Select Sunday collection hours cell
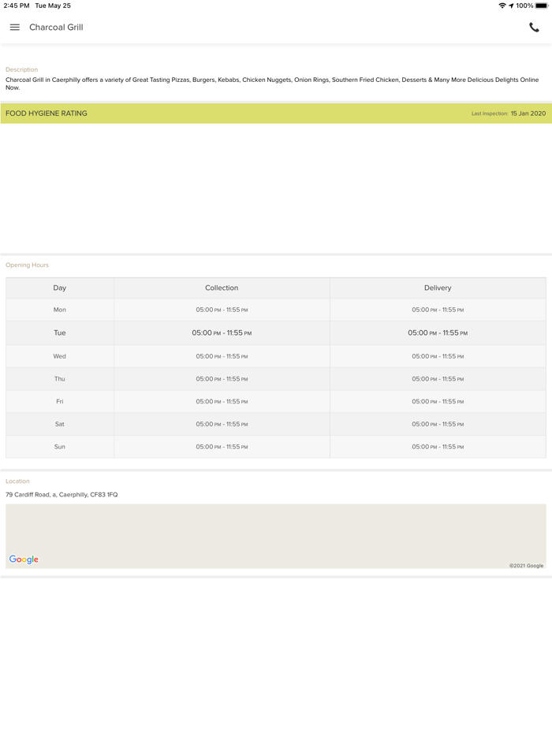Viewport: 552px width, 736px height. [x=222, y=447]
